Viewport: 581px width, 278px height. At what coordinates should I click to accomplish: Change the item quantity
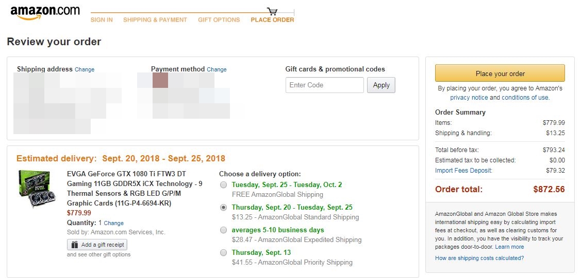point(113,224)
